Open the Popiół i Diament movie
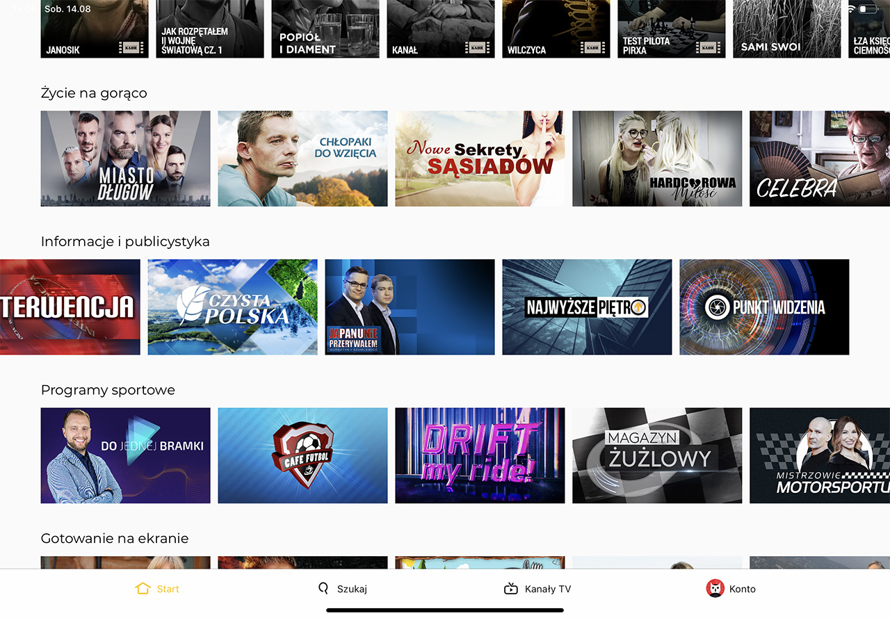The height and width of the screenshot is (618, 890). click(325, 28)
